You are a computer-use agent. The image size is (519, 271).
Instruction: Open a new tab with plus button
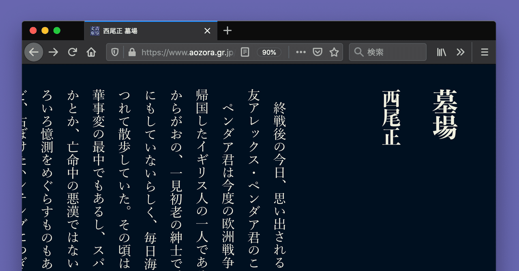pos(227,31)
